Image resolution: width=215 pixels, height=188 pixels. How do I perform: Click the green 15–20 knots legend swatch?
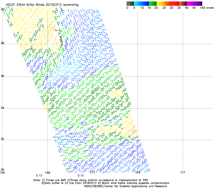click(x=153, y=3)
